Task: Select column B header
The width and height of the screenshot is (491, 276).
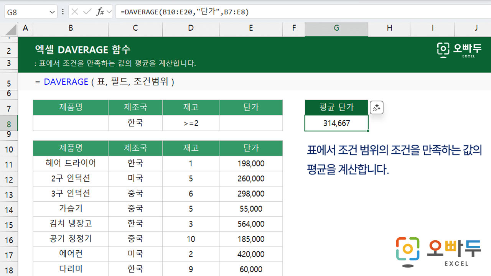Action: point(71,28)
